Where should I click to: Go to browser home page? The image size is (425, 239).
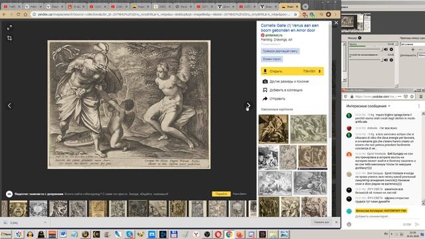[x=25, y=15]
